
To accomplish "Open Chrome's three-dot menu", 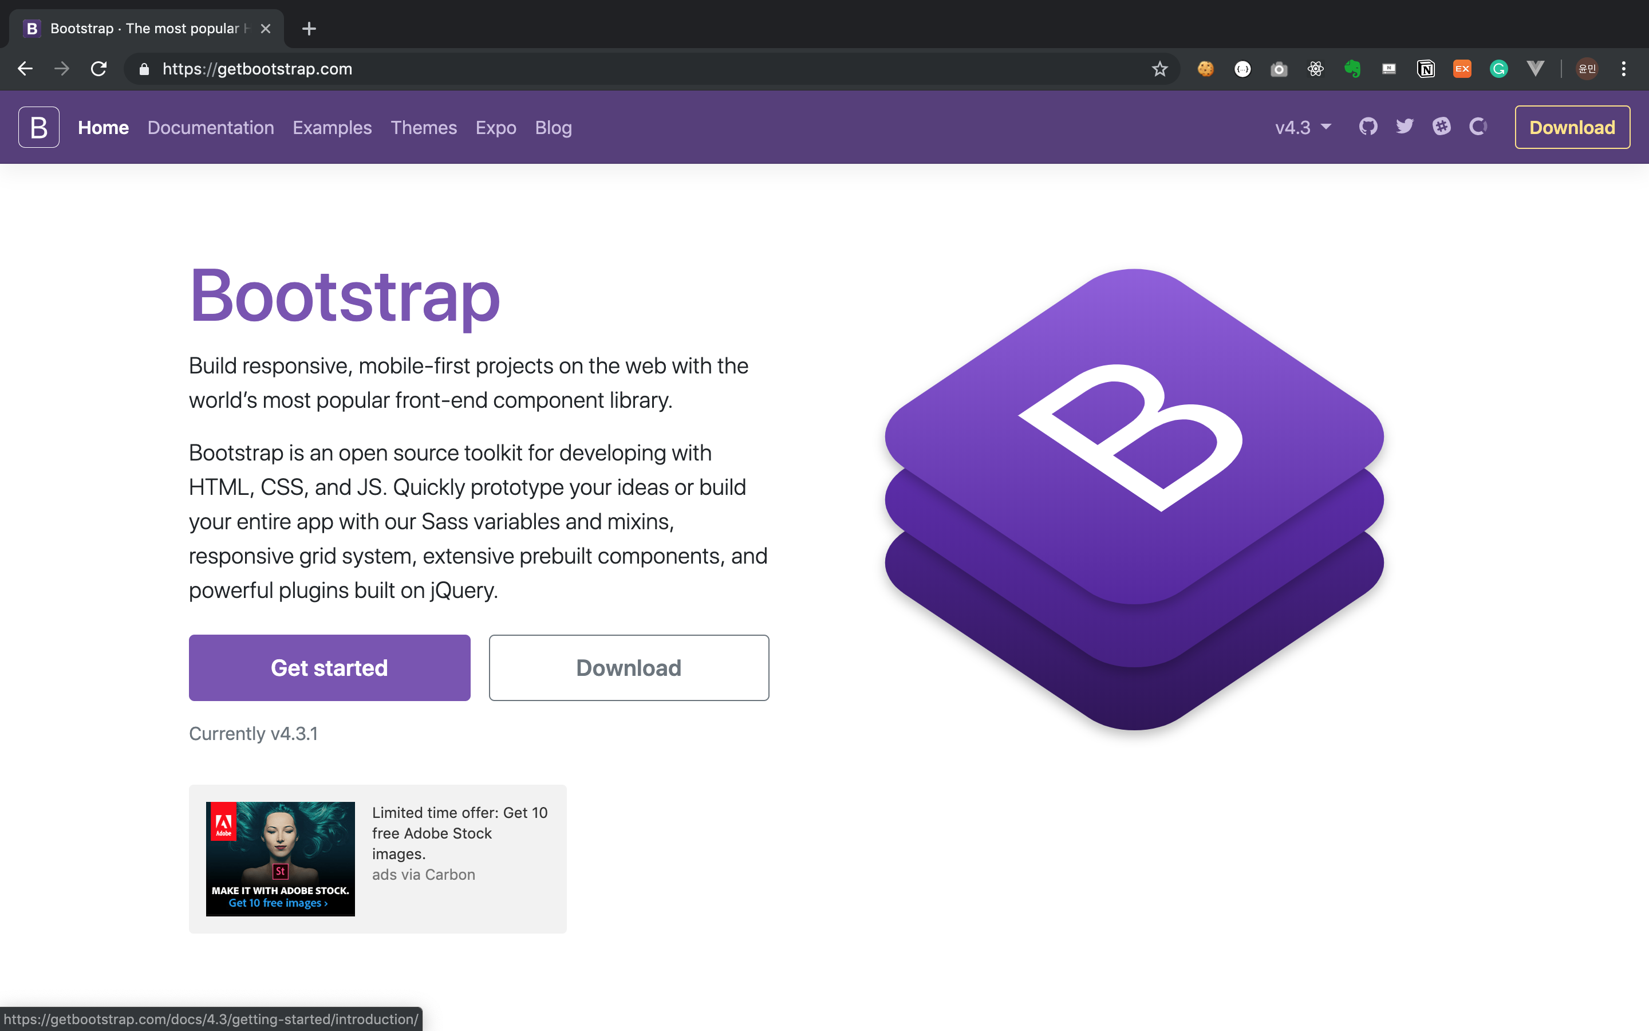I will [1624, 69].
